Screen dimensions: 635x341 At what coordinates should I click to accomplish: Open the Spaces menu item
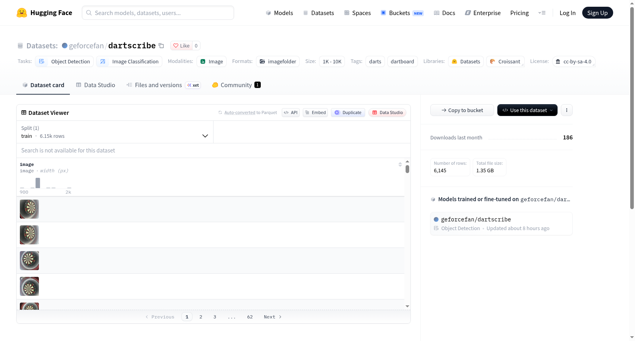tap(357, 13)
